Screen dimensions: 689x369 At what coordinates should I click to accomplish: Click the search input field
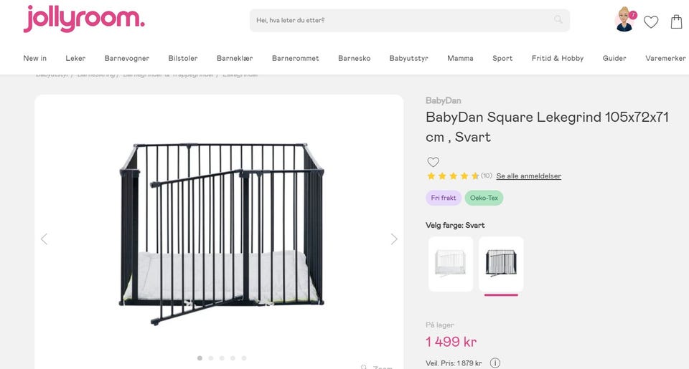(402, 20)
